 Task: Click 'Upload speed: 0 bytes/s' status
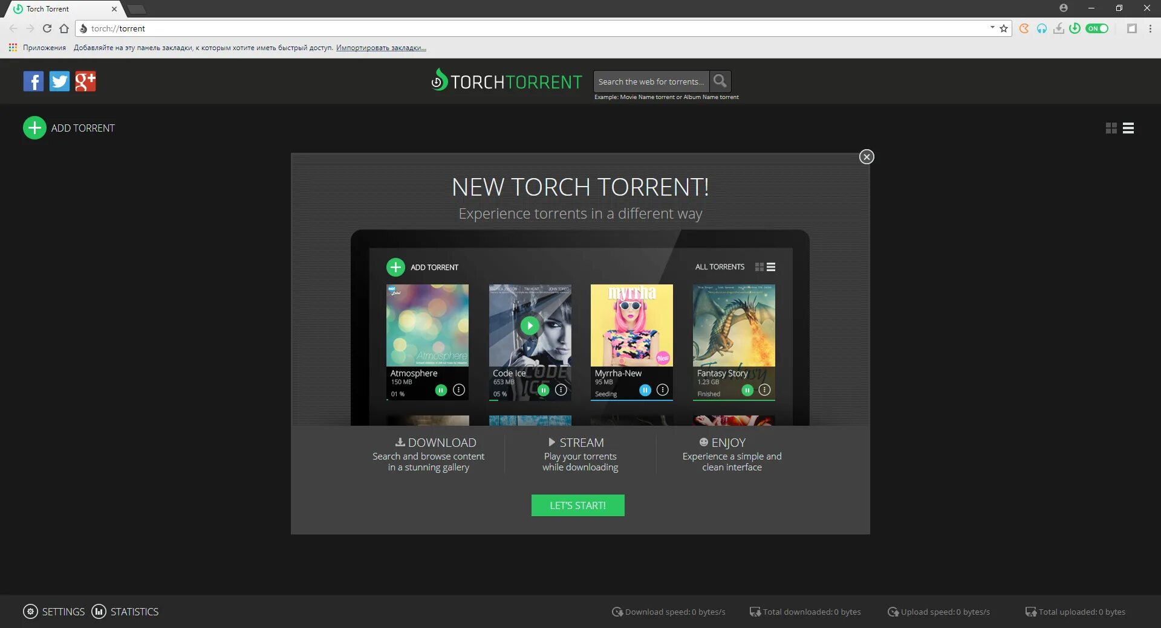coord(938,612)
